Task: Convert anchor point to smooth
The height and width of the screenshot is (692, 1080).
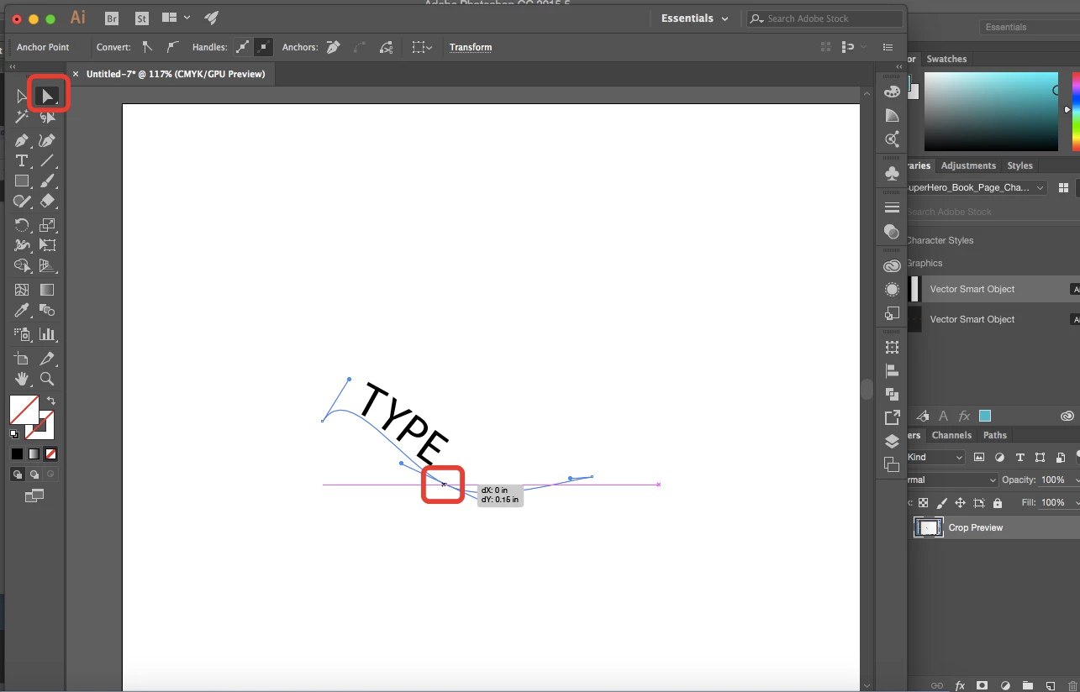Action: click(173, 47)
